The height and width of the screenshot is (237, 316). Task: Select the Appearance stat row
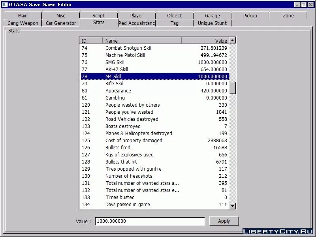[155, 91]
